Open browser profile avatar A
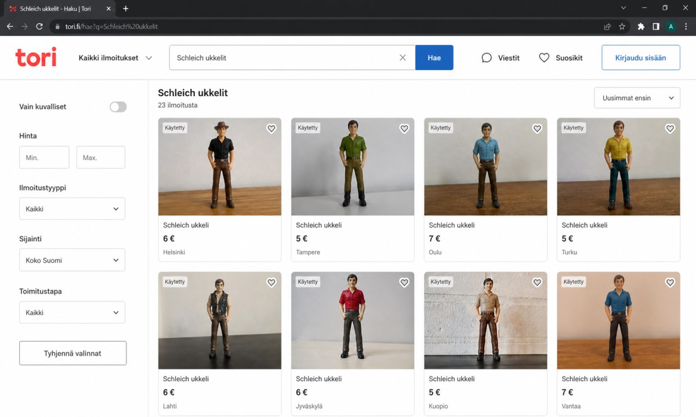Screen dimensions: 696x417 (x=671, y=27)
